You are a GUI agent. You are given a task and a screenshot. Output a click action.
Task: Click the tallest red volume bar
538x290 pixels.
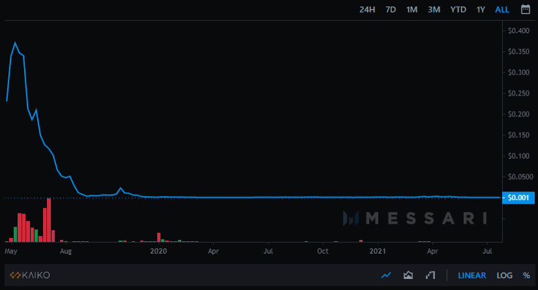coord(49,220)
